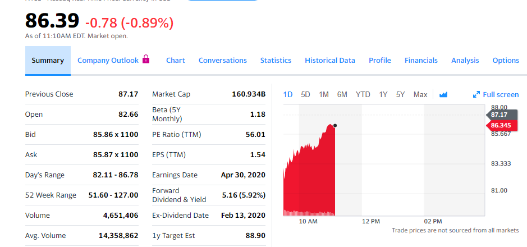The height and width of the screenshot is (247, 527).
Task: Open the Conversations tab
Action: (223, 61)
